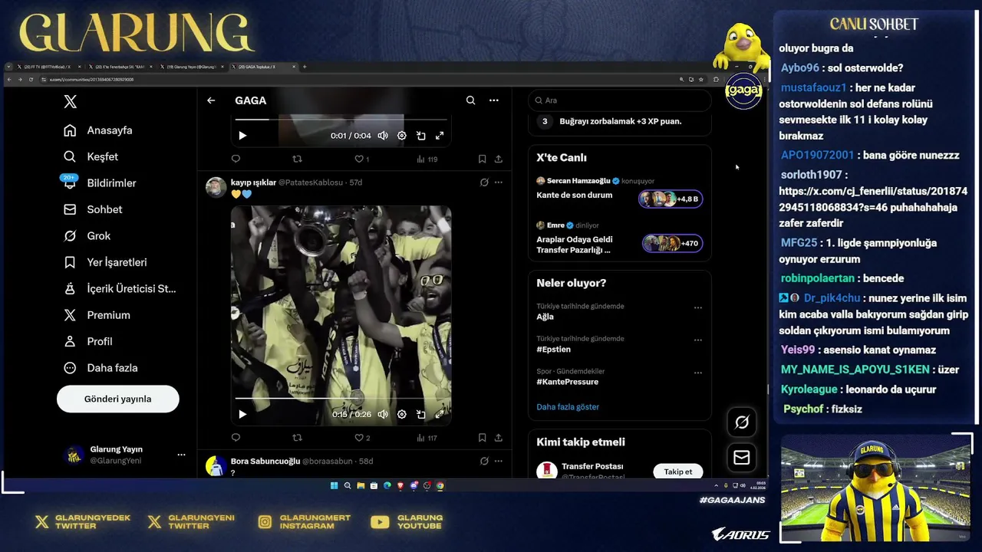
Task: Reply to kayıp ışıklar post
Action: [x=236, y=438]
